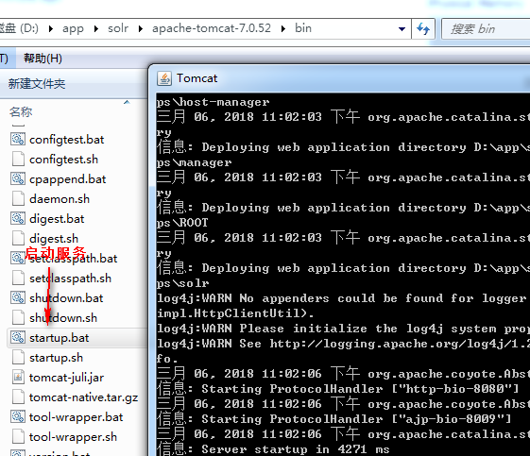Click the 'ps\host-manager' console output line
This screenshot has height=456, width=530.
point(213,102)
